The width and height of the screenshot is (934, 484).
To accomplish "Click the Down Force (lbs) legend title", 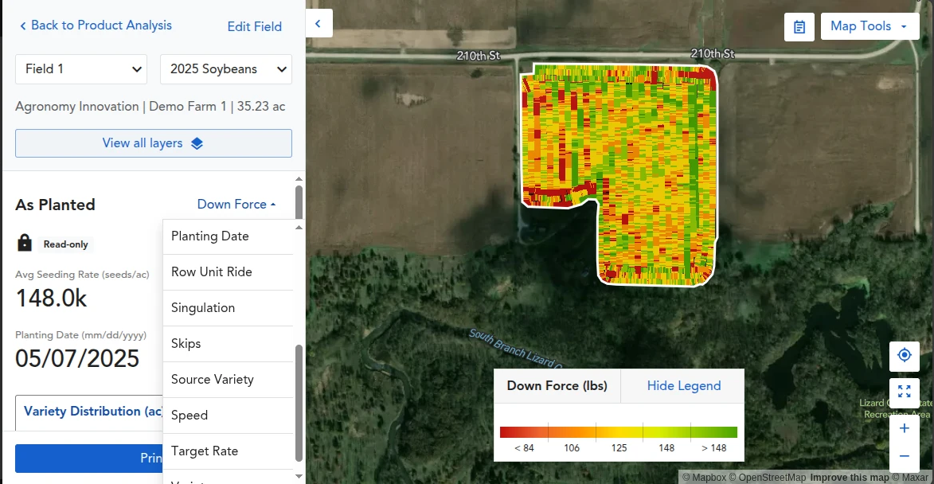I will coord(557,386).
